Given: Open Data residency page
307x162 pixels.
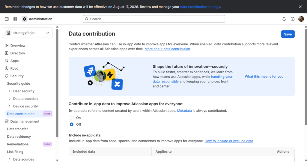Looking at the screenshot, I should 19,136.
